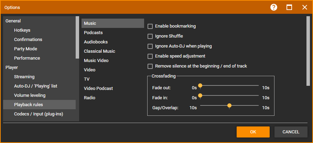Image resolution: width=313 pixels, height=143 pixels.
Task: Open the help question mark icon
Action: point(274,7)
